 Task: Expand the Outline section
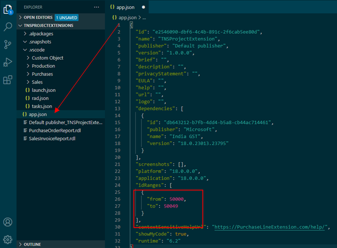(x=20, y=244)
